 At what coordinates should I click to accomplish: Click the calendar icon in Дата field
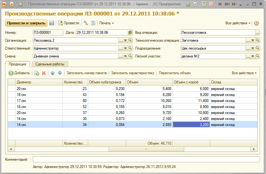(x=130, y=33)
